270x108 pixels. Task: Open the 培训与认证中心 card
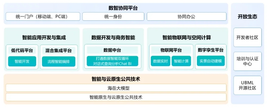coord(247,61)
